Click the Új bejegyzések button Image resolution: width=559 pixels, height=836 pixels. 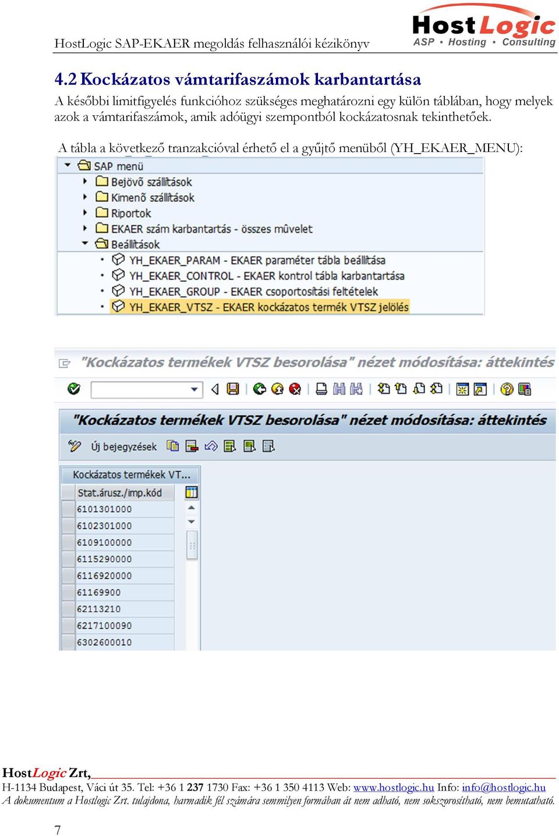(124, 447)
